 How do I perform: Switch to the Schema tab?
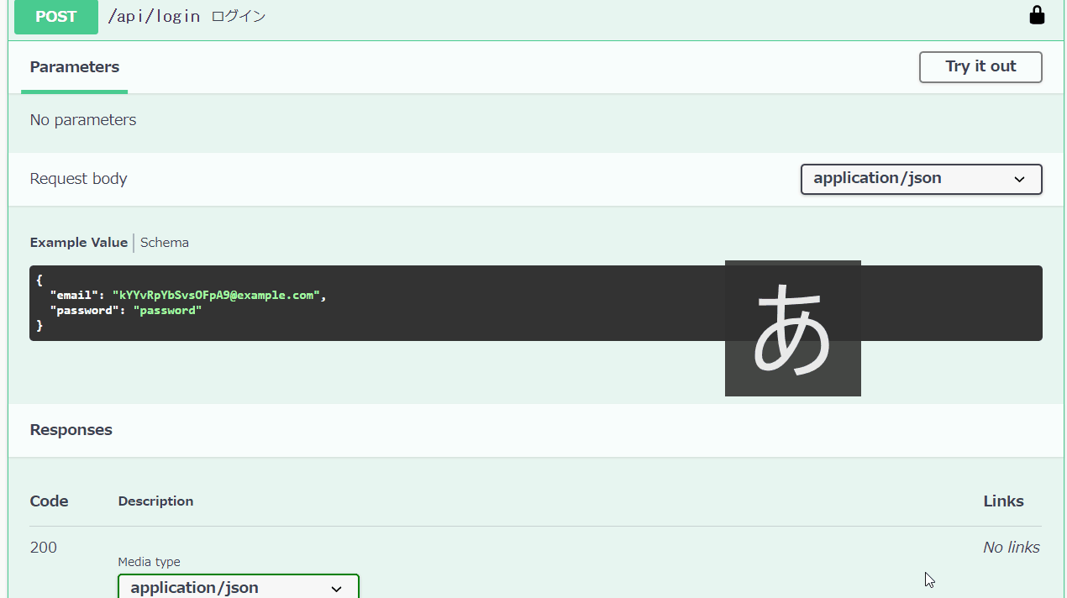(165, 243)
